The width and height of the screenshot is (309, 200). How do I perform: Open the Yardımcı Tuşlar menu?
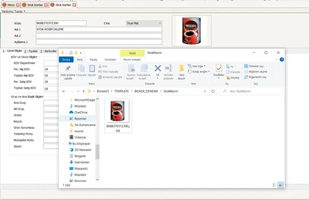[x=13, y=11]
